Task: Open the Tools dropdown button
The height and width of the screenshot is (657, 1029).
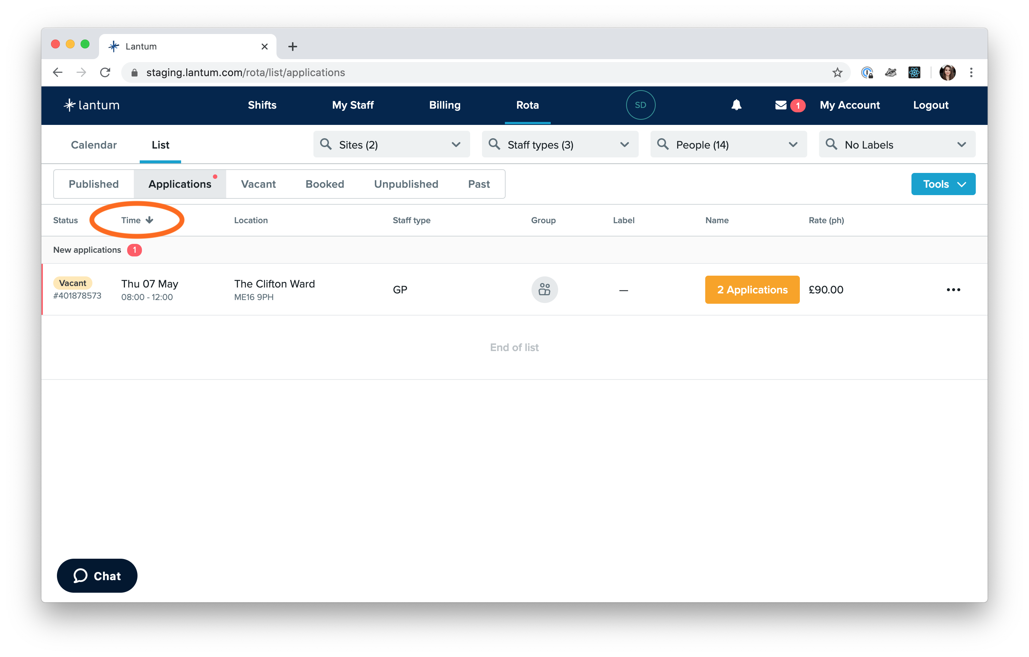Action: click(x=943, y=184)
